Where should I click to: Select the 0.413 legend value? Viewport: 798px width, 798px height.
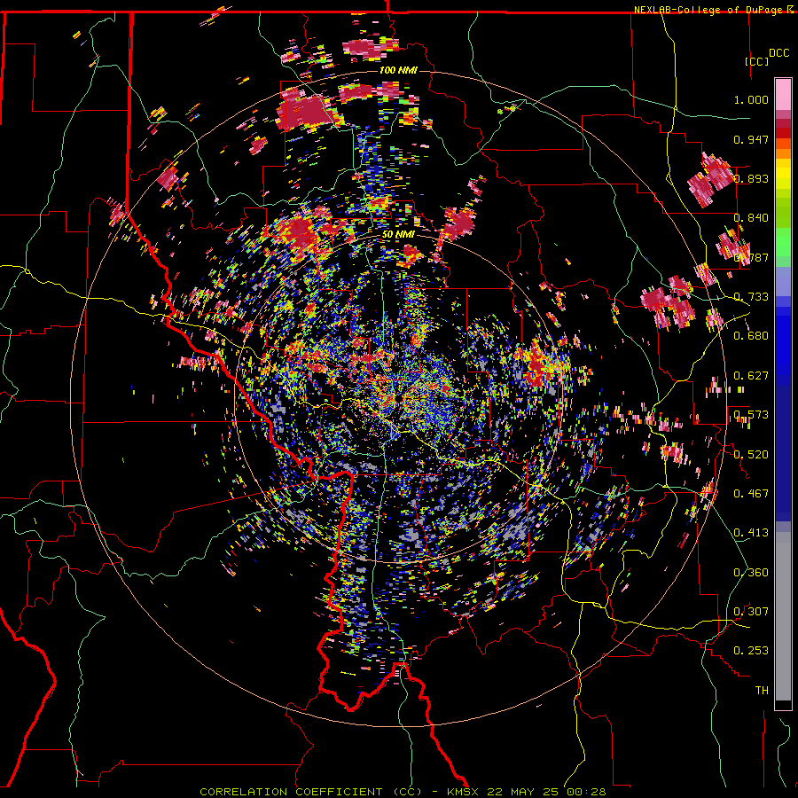coord(751,533)
